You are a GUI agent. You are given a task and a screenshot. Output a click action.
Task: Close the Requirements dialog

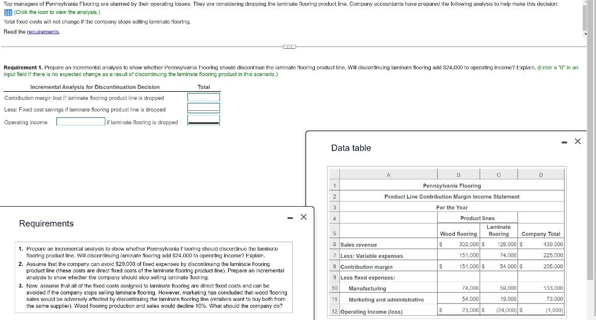[303, 217]
